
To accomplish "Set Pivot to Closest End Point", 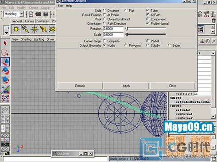I will (x=105, y=19).
